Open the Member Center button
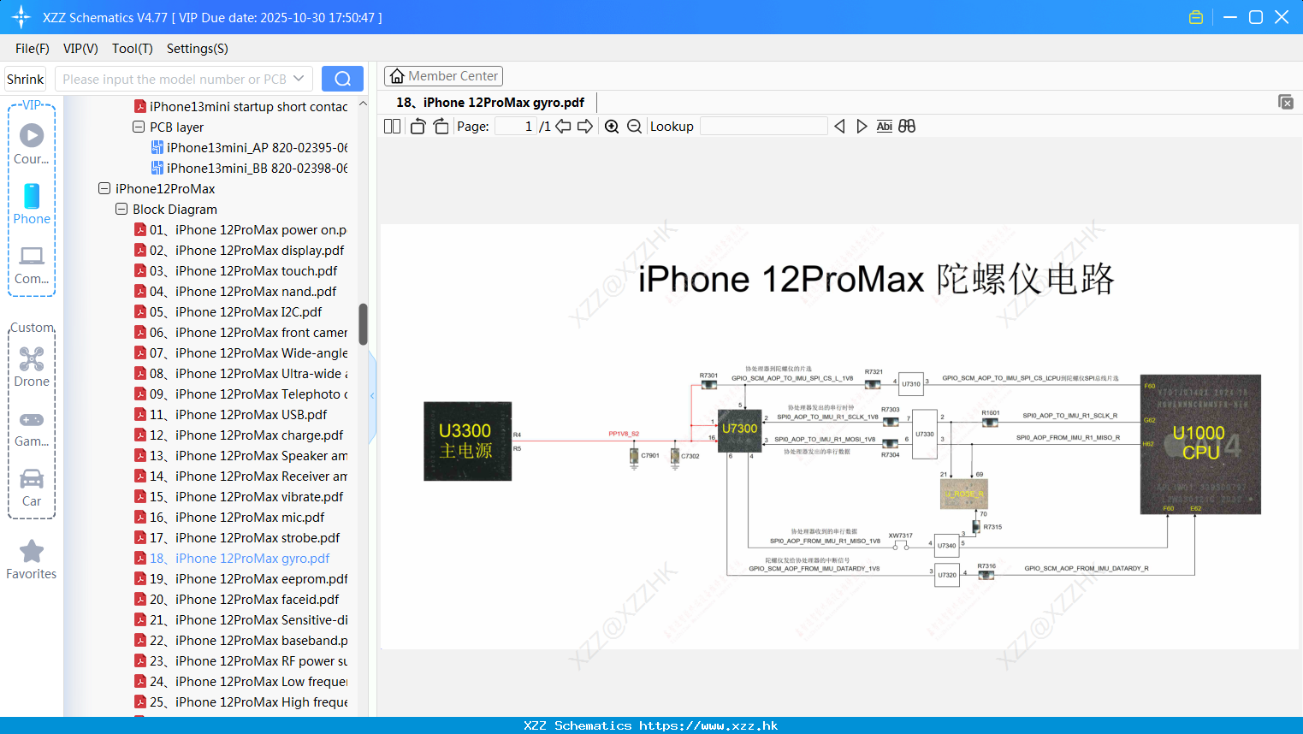 tap(443, 76)
